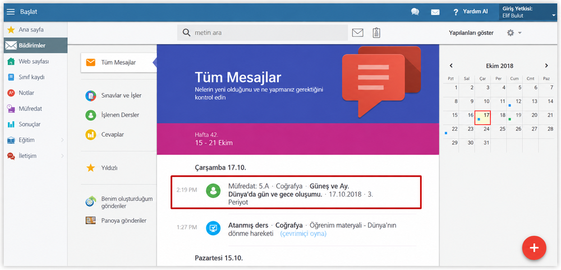The height and width of the screenshot is (270, 561).
Task: Click the red plus floating button
Action: (x=534, y=248)
